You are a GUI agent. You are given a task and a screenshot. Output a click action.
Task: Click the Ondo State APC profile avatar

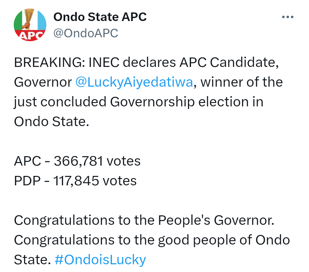click(30, 25)
